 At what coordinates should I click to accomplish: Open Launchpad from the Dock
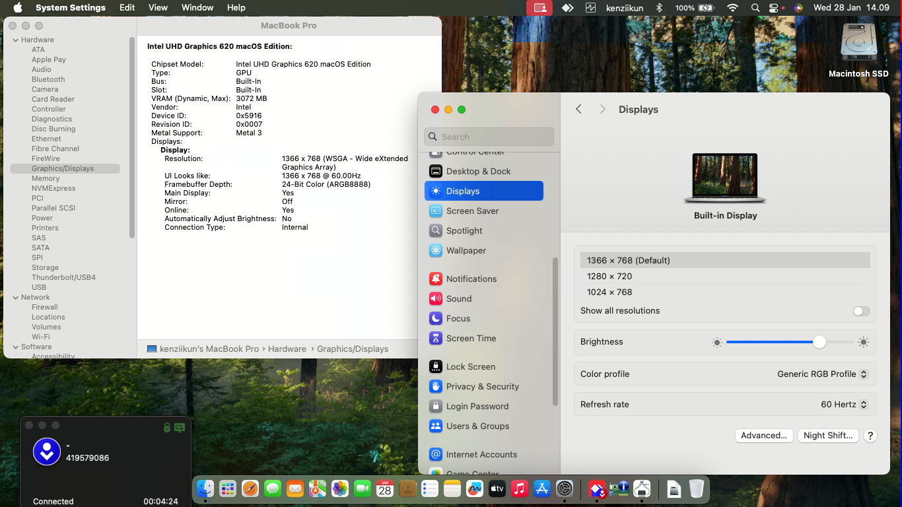(x=228, y=489)
